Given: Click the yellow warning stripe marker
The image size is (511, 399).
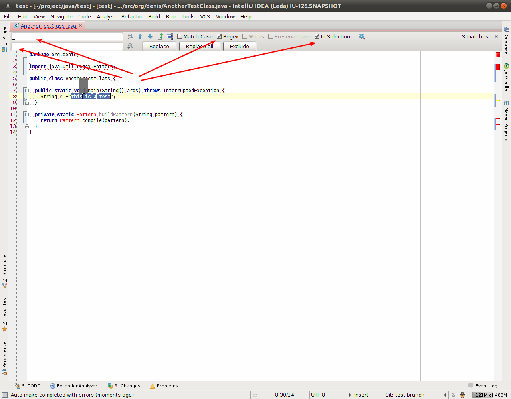Looking at the screenshot, I should click(x=498, y=101).
